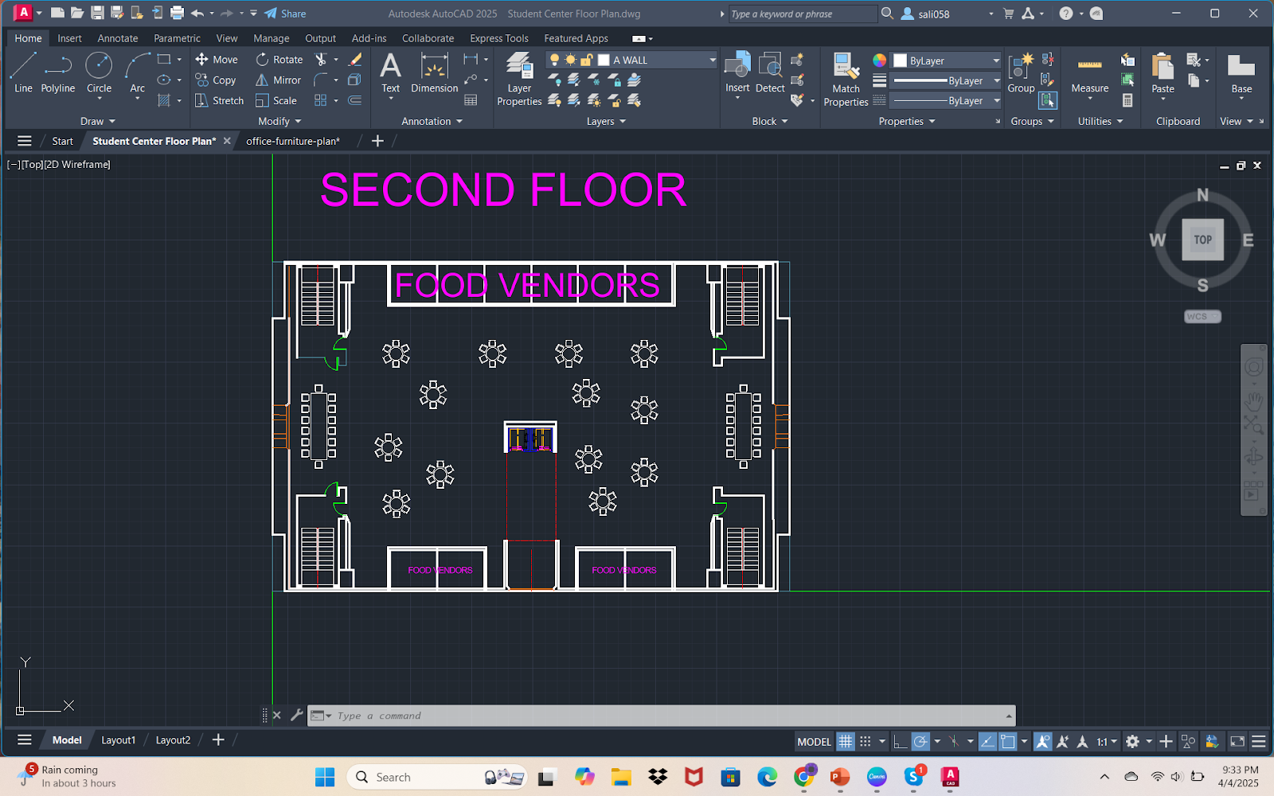The width and height of the screenshot is (1274, 796).
Task: Click the keyword search box
Action: (x=803, y=14)
